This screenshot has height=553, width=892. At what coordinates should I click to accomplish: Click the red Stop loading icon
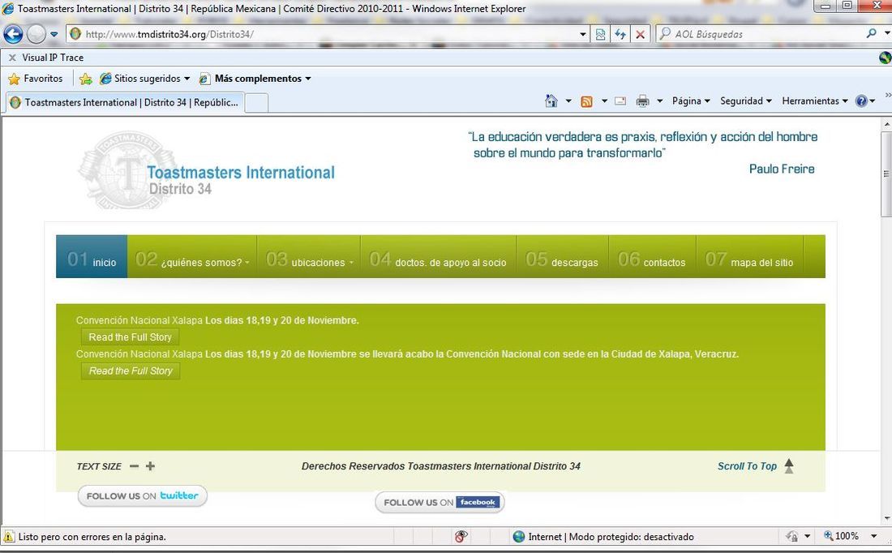pyautogui.click(x=640, y=34)
